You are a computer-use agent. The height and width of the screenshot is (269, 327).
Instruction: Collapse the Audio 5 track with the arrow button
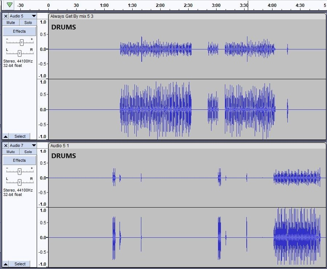(6, 136)
